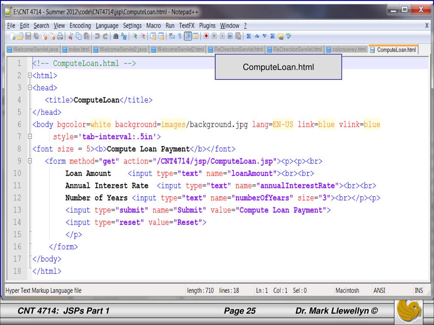Open the question mark help menu
This screenshot has height=325, width=434.
(x=245, y=26)
